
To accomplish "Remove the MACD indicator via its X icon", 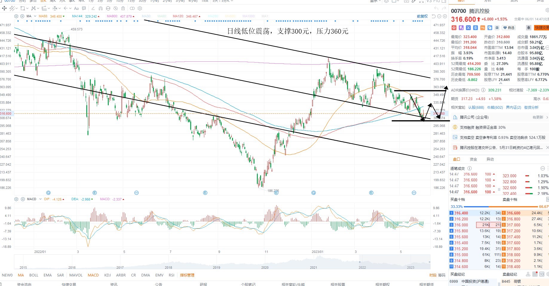I will [x=23, y=199].
